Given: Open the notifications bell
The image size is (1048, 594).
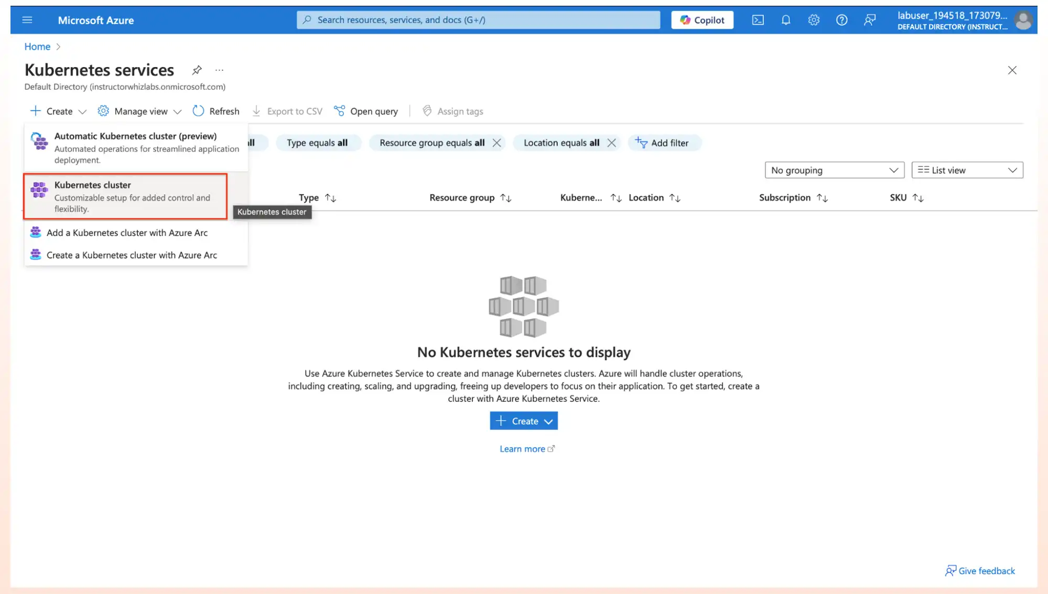Looking at the screenshot, I should point(785,20).
